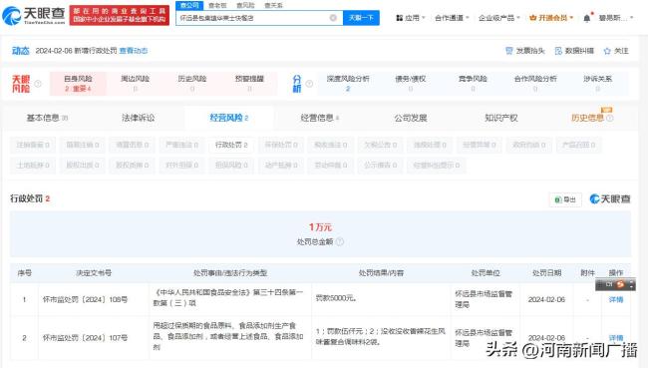Open 查看动态 link
Viewport: 648px width, 368px height.
(x=134, y=51)
